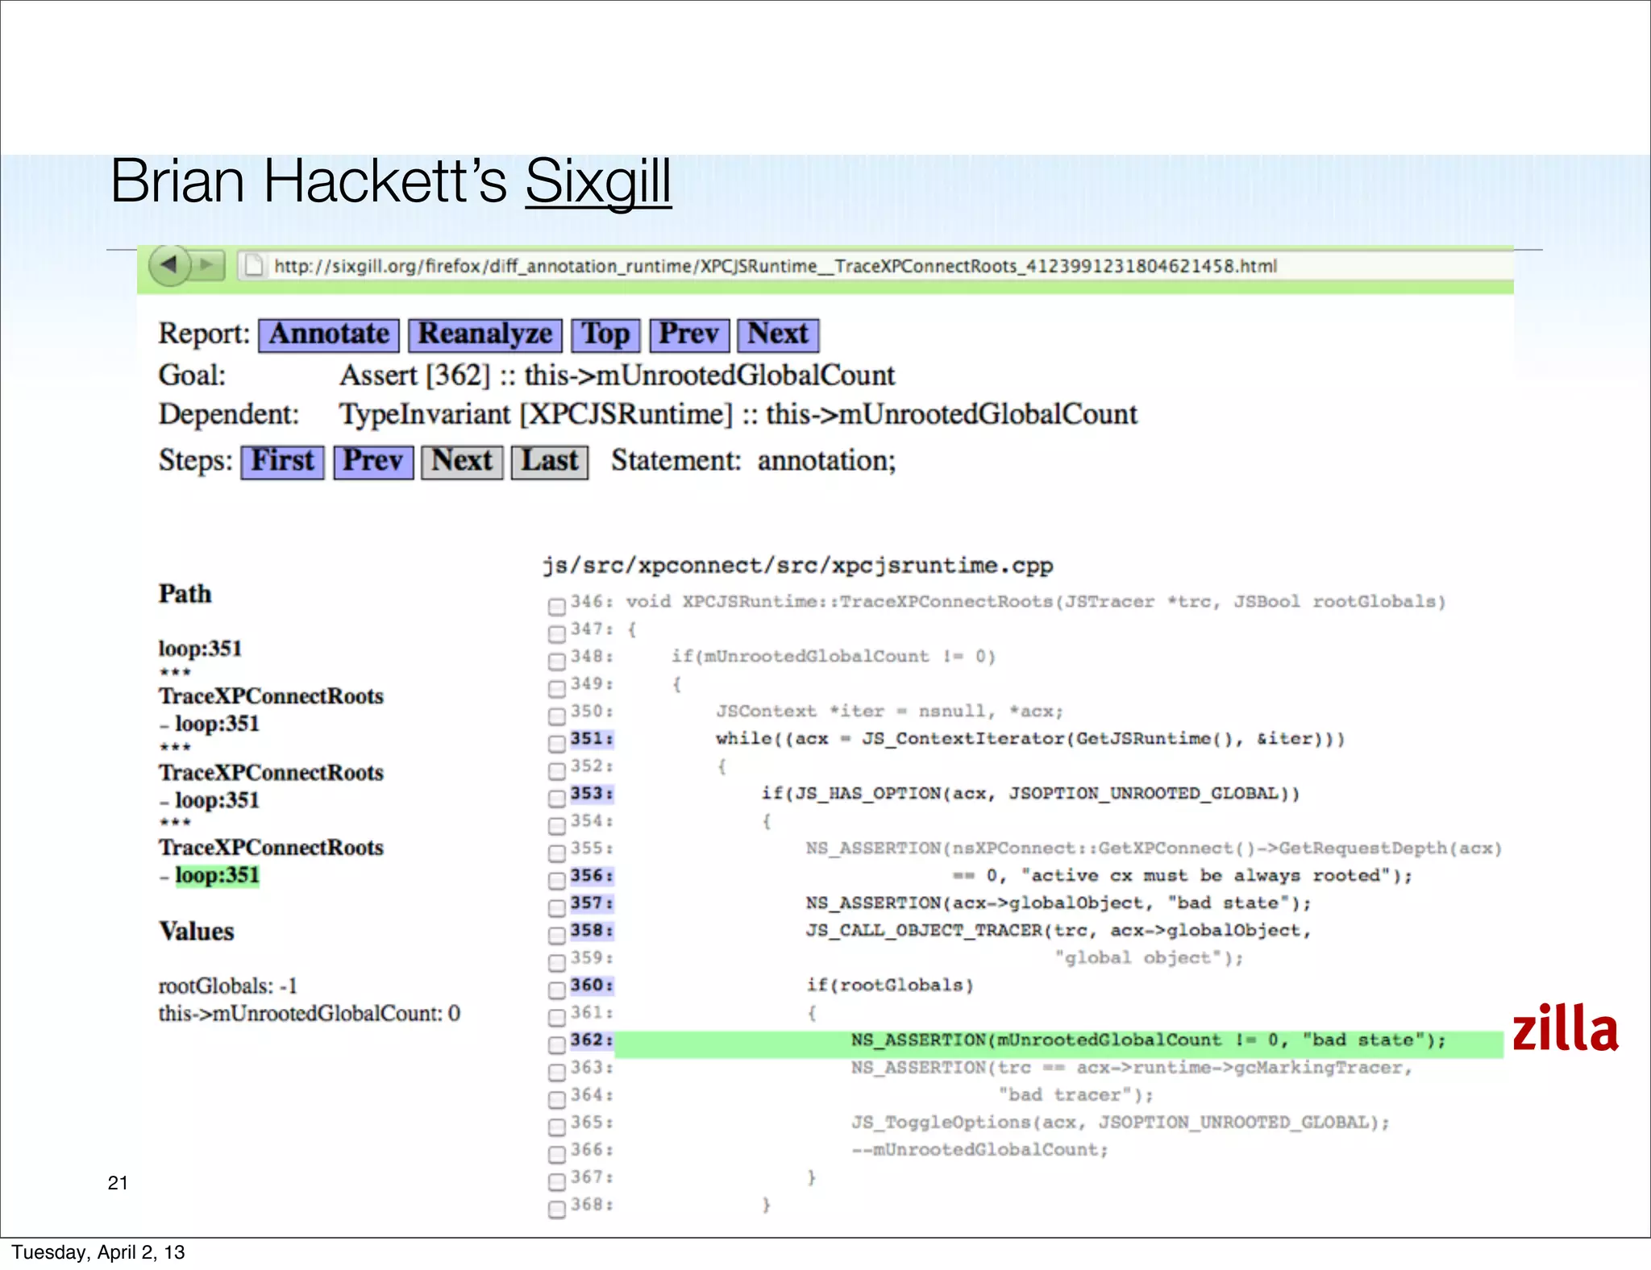This screenshot has width=1651, height=1270.
Task: Open the Sixgill link in slide title
Action: pos(598,181)
